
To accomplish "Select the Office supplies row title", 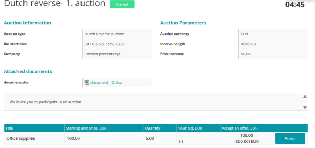I will [x=21, y=138].
